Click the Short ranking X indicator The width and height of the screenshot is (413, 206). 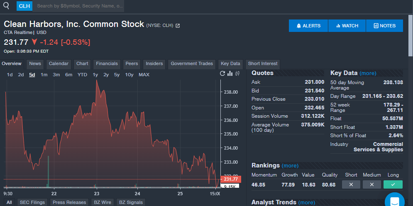pyautogui.click(x=351, y=184)
